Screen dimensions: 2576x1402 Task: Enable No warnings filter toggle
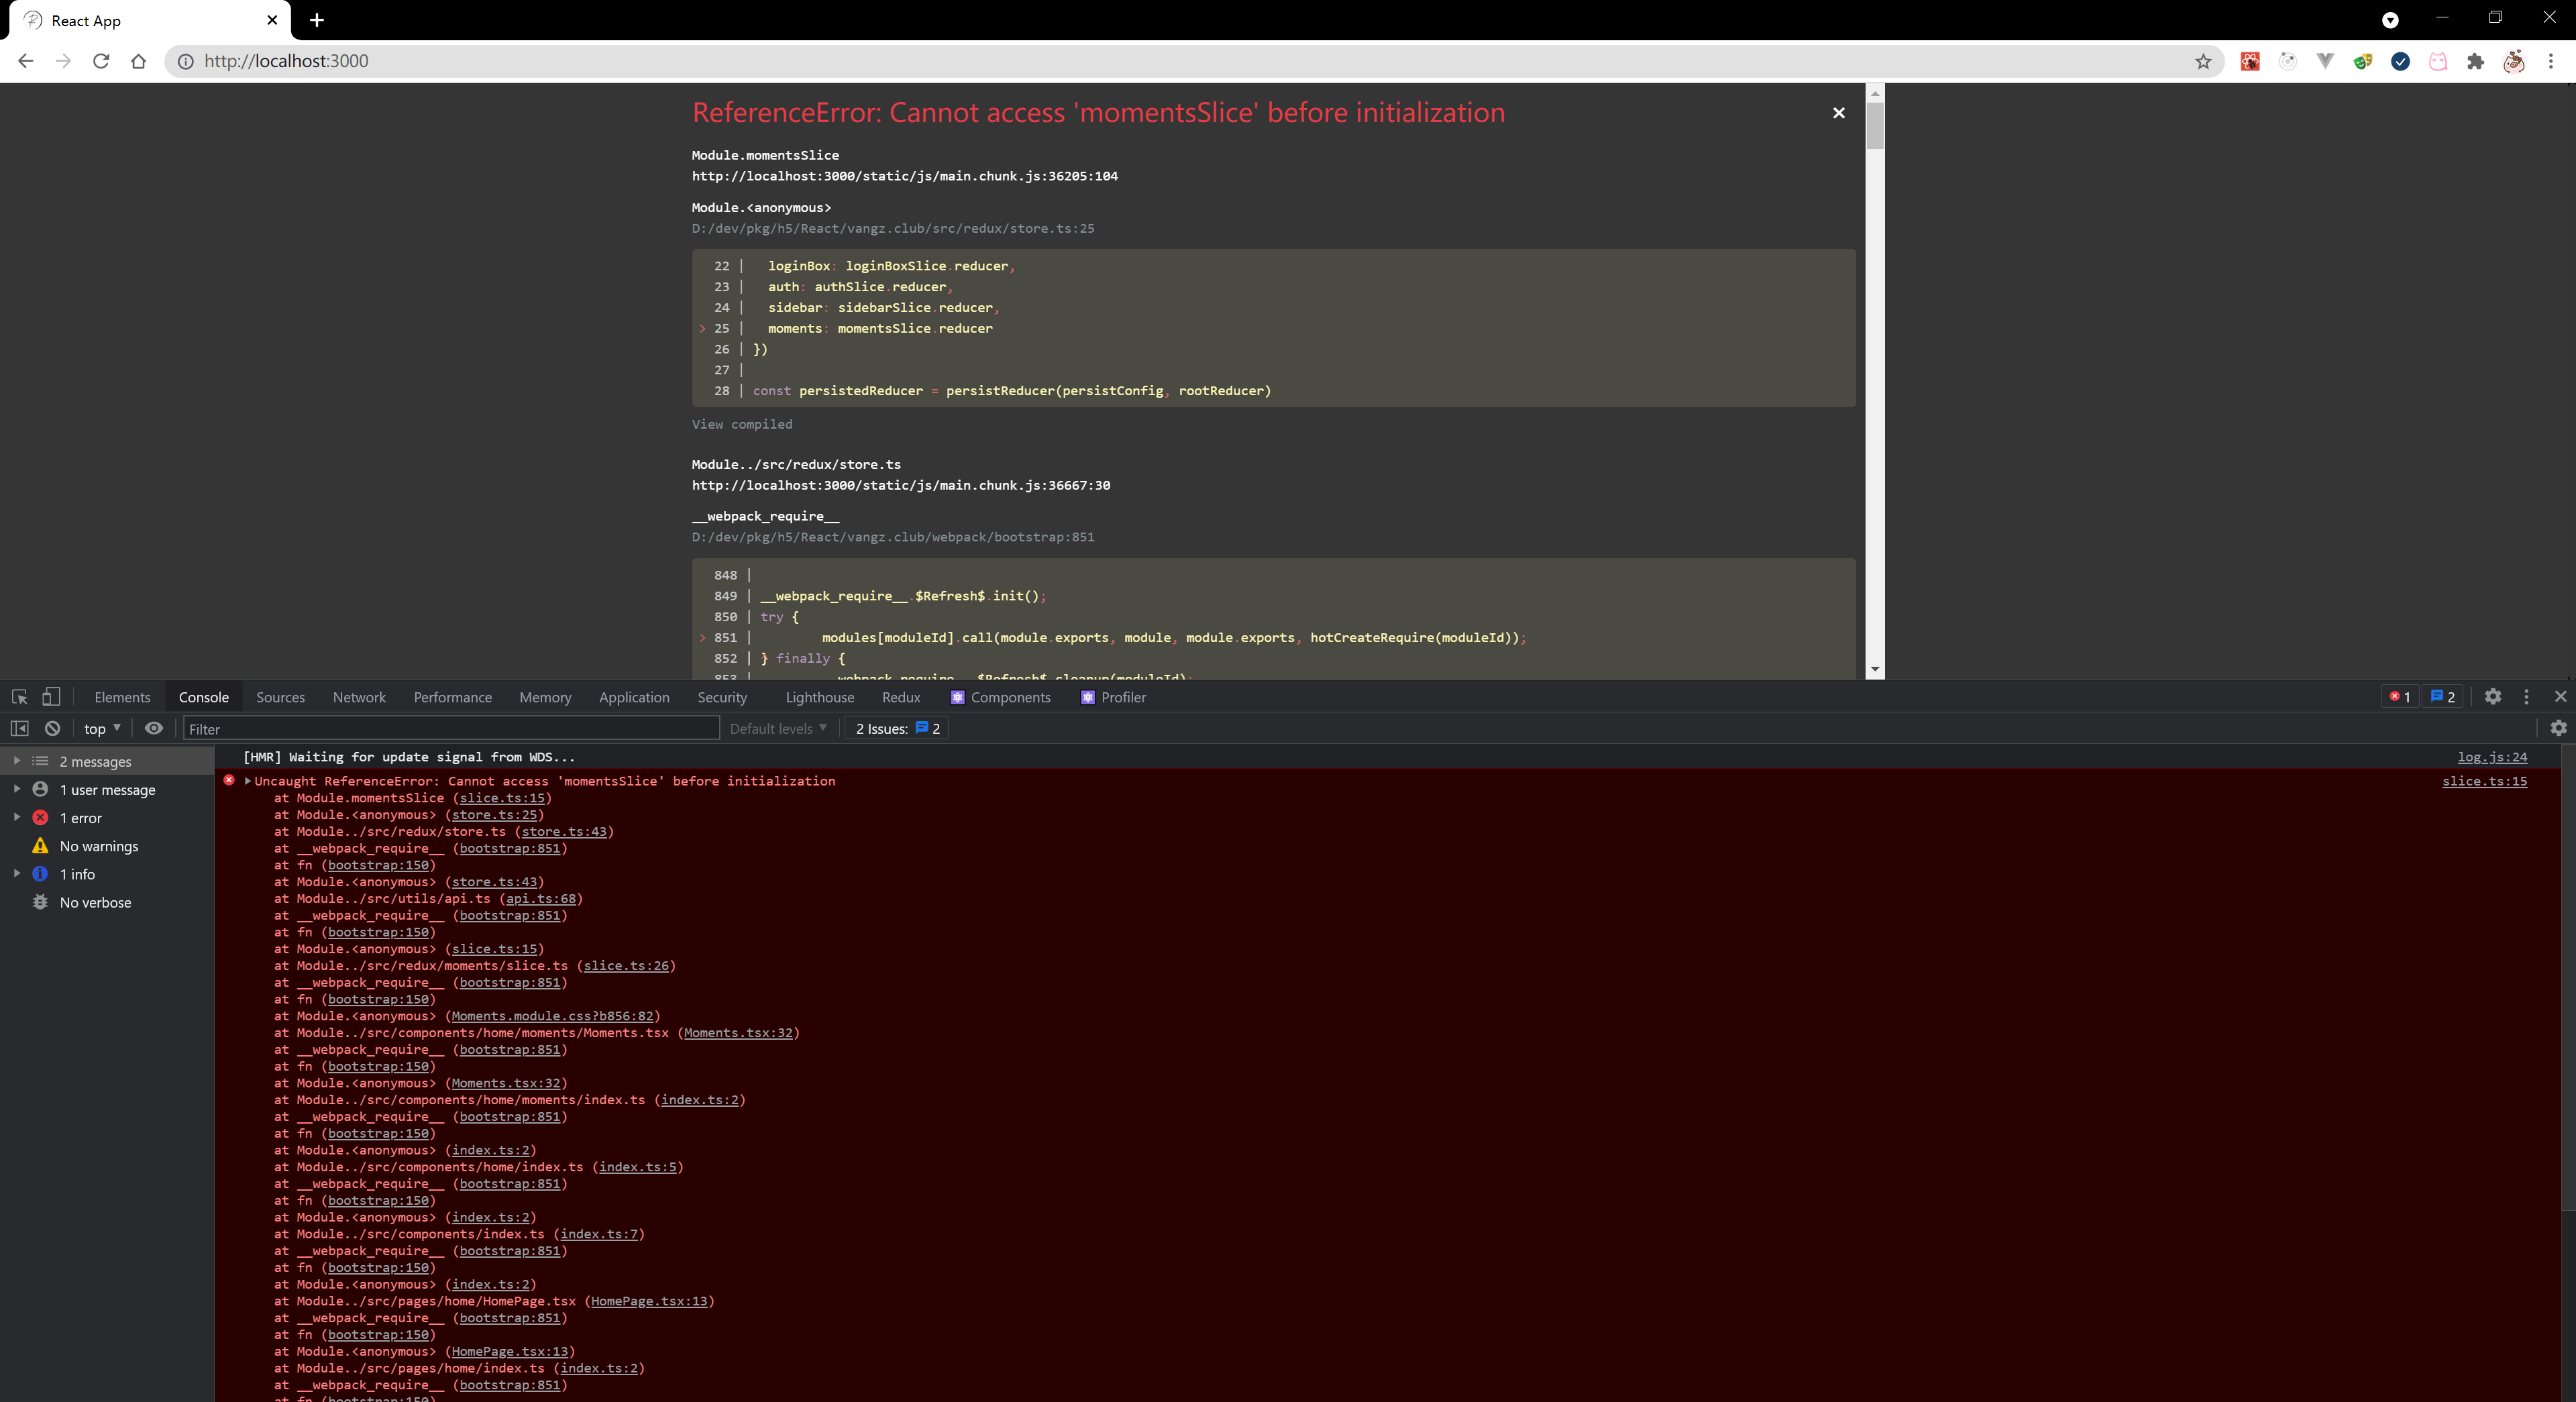coord(99,846)
